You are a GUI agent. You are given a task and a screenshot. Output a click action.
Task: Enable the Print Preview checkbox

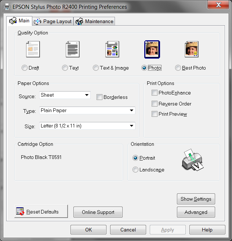tap(154, 114)
